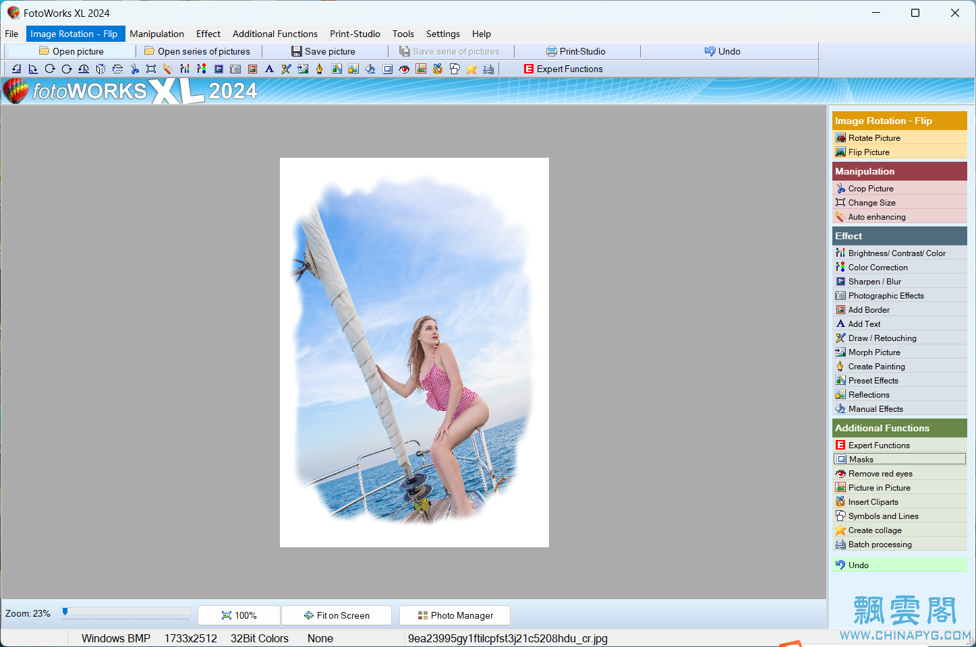Open the Effect menu
Image resolution: width=976 pixels, height=647 pixels.
(208, 34)
